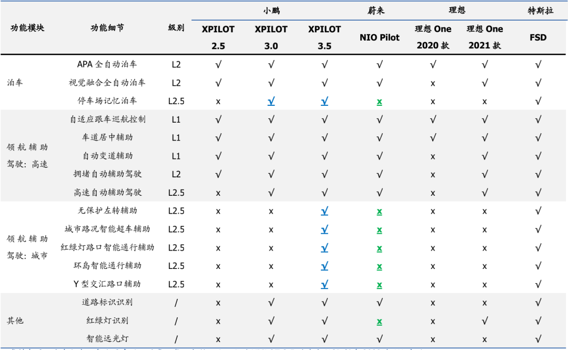Click 理想 One 2020款 x in 视觉融合全自动泊车 row
This screenshot has height=350, width=568.
[x=433, y=84]
